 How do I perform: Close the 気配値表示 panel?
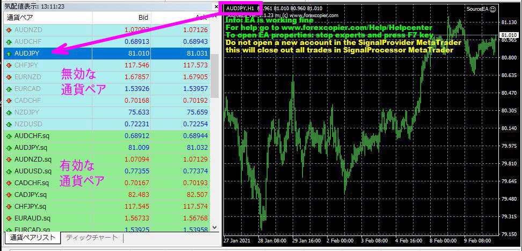(215, 6)
